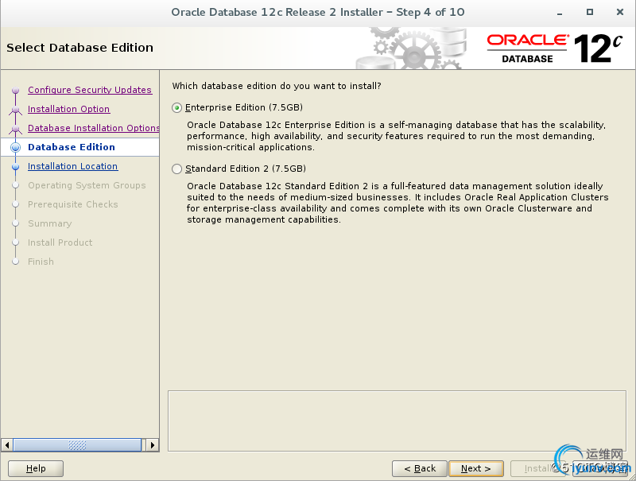
Task: Click the disabled Finish step
Action: [x=41, y=262]
